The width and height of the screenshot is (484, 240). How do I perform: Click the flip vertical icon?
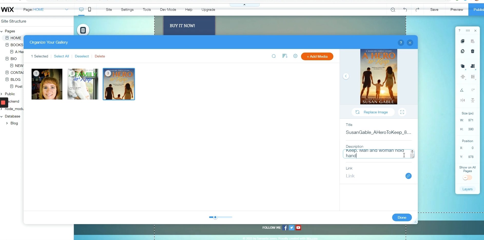473,100
